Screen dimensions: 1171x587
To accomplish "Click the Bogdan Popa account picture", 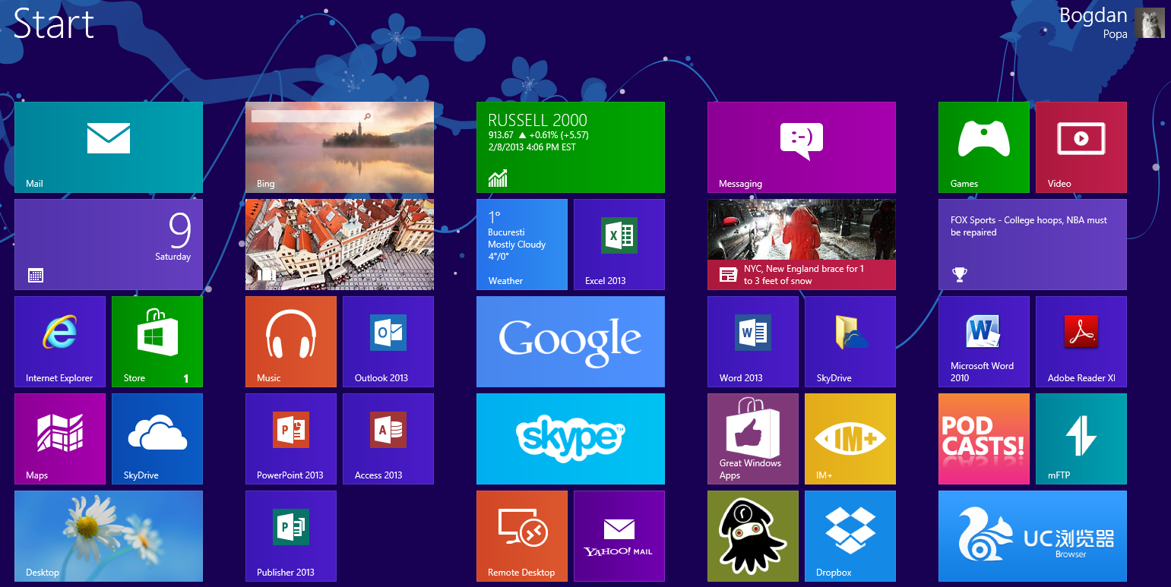I will click(x=1150, y=23).
